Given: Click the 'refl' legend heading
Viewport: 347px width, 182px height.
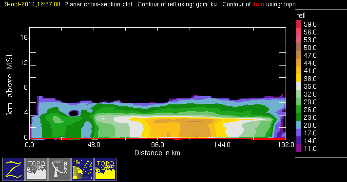Looking at the screenshot, I should 301,16.
